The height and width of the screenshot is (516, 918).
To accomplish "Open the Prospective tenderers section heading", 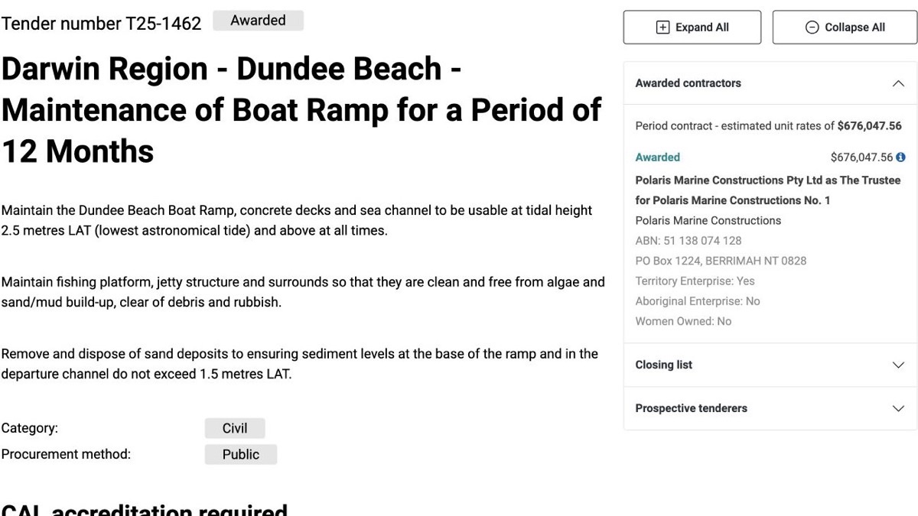I will pyautogui.click(x=692, y=409).
